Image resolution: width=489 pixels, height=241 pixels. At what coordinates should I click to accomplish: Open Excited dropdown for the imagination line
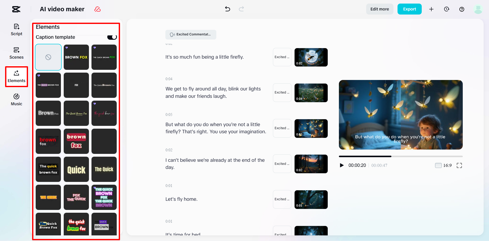[282, 128]
